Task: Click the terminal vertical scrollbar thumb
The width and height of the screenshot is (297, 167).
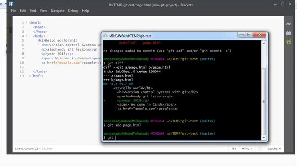Action: [x=264, y=101]
